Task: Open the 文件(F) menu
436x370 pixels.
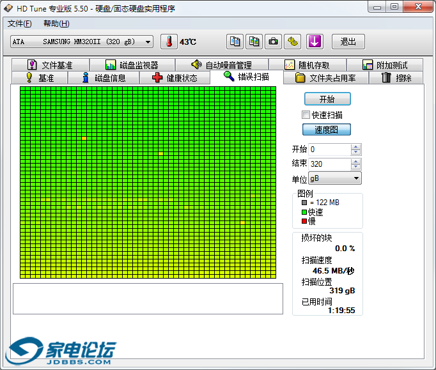Action: pos(19,24)
